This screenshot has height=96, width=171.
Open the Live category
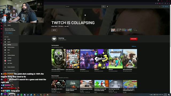(x=10, y=53)
